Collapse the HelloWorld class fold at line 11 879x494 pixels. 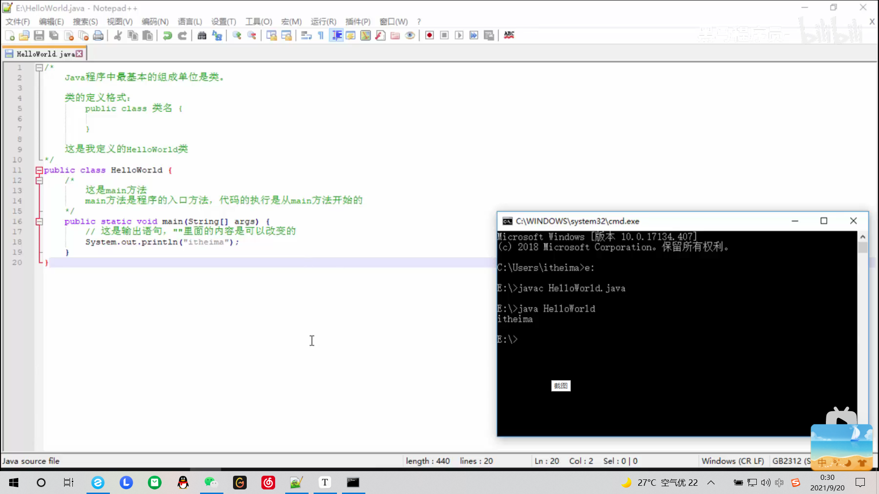pyautogui.click(x=39, y=170)
